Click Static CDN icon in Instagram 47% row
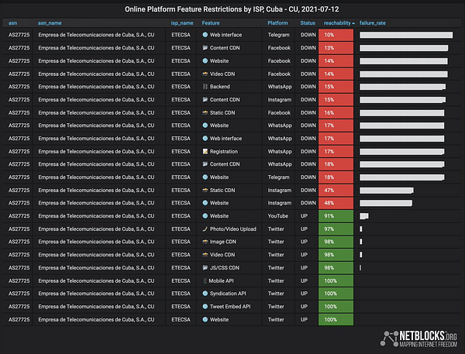The image size is (465, 354). (x=205, y=191)
